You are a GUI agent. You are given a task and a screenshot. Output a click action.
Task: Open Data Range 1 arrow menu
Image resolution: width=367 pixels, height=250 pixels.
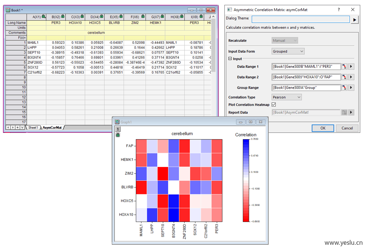[x=351, y=67]
